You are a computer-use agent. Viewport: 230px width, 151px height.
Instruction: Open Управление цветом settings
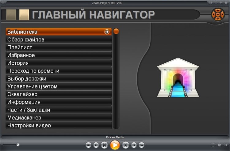59,86
